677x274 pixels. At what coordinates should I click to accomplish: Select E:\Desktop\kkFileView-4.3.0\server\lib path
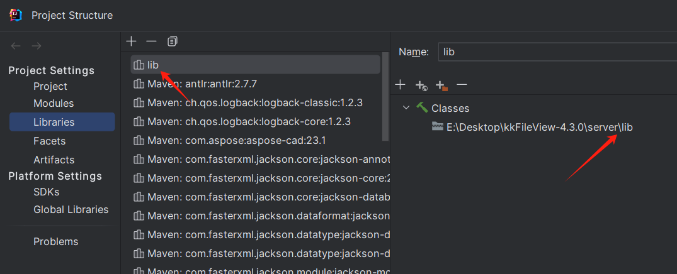pyautogui.click(x=540, y=127)
